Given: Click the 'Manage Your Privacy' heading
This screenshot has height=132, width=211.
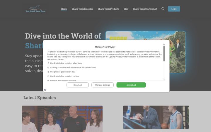Looking at the screenshot, I should tap(105, 47).
